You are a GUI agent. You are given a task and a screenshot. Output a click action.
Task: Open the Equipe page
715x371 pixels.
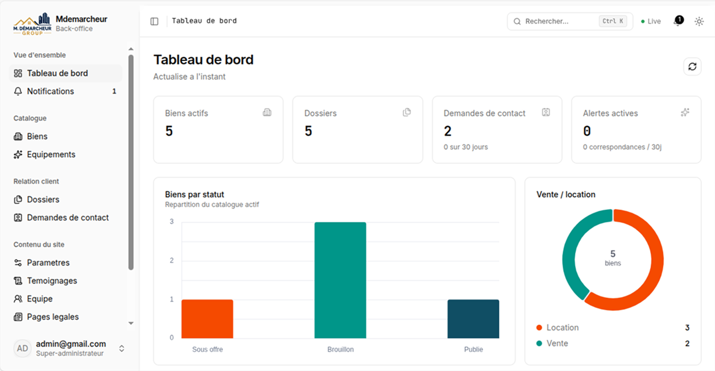click(65, 299)
